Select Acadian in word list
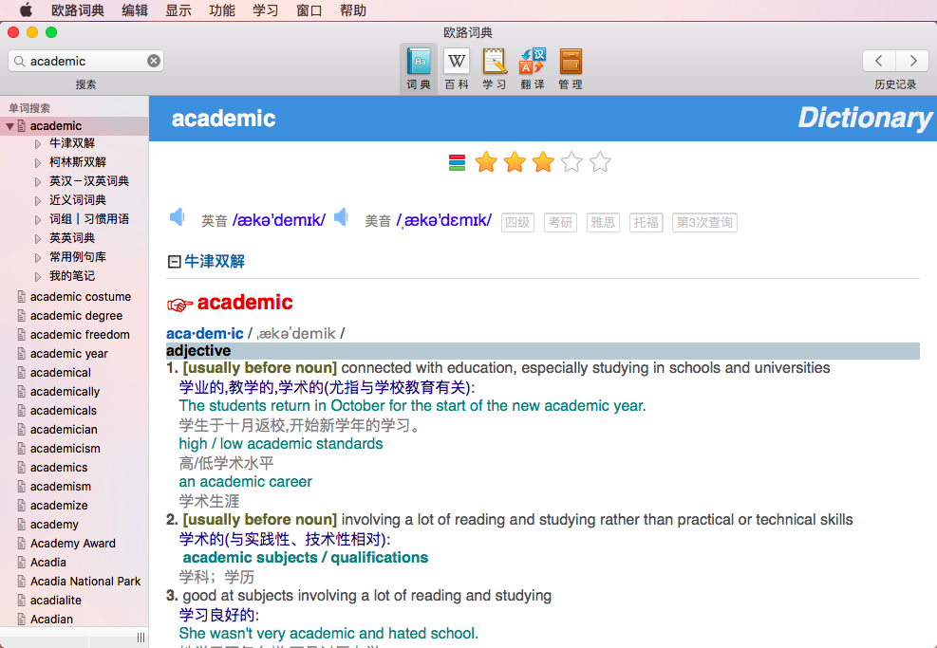This screenshot has width=937, height=648. pyautogui.click(x=52, y=620)
